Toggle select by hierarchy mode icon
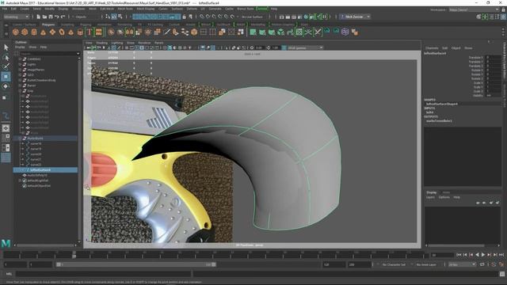 click(108, 17)
